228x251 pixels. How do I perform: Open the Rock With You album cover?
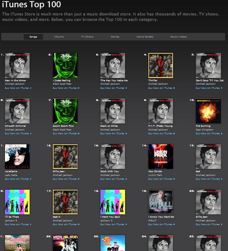tap(113, 156)
